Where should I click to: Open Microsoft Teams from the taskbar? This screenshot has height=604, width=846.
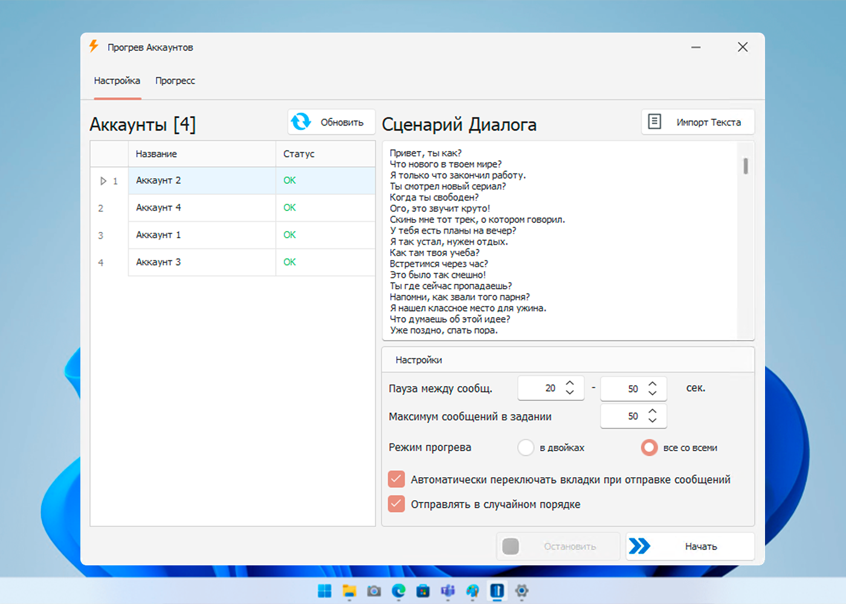448,591
